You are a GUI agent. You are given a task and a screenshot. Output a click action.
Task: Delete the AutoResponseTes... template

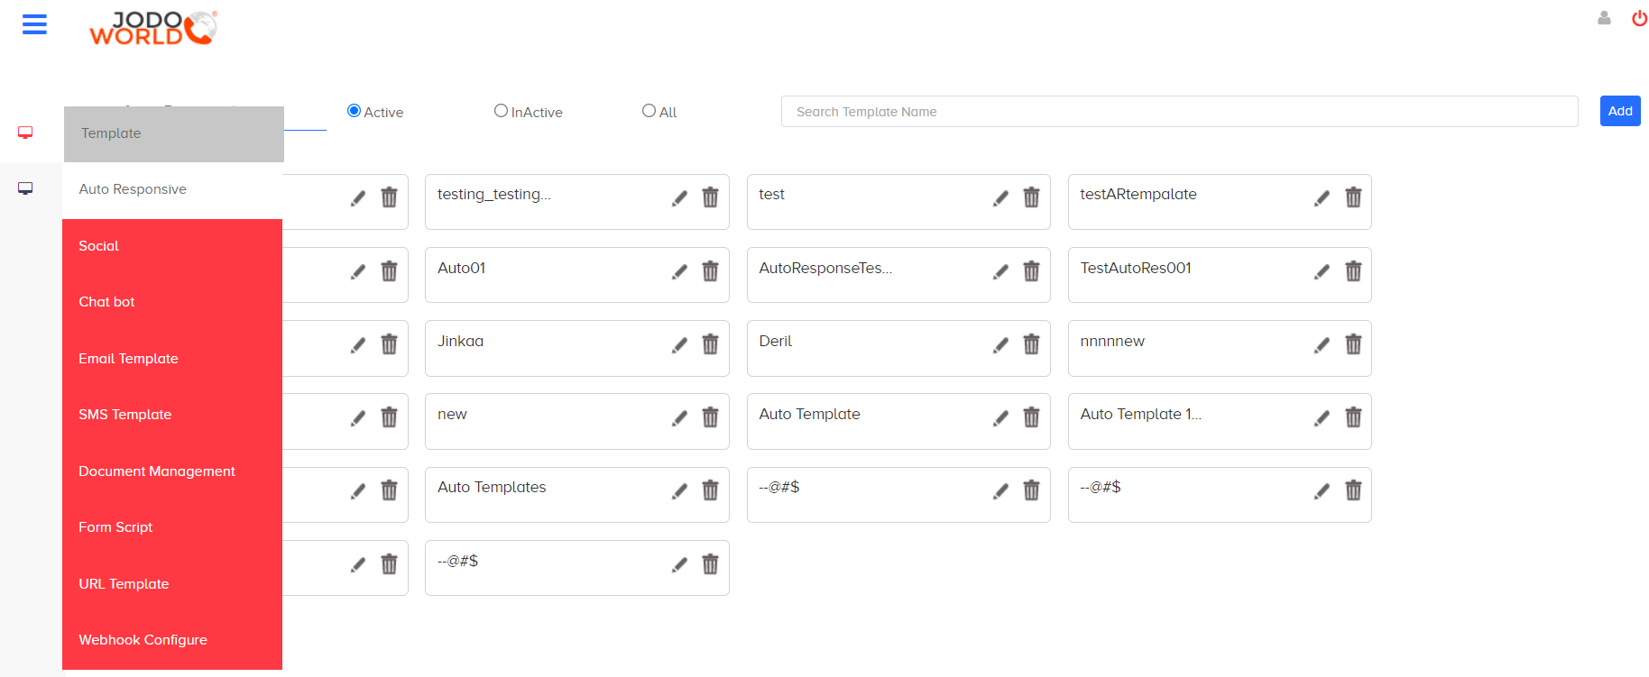point(1032,270)
